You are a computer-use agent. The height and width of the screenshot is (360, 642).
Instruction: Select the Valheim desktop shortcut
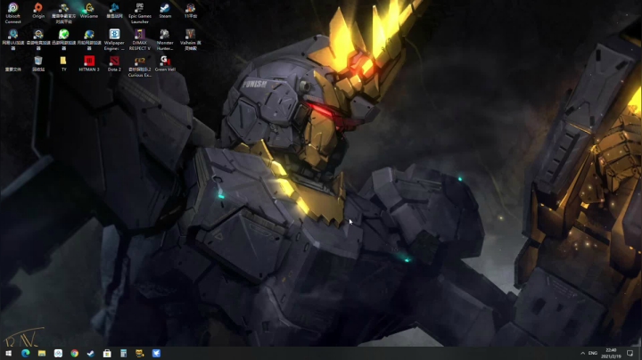pos(191,39)
